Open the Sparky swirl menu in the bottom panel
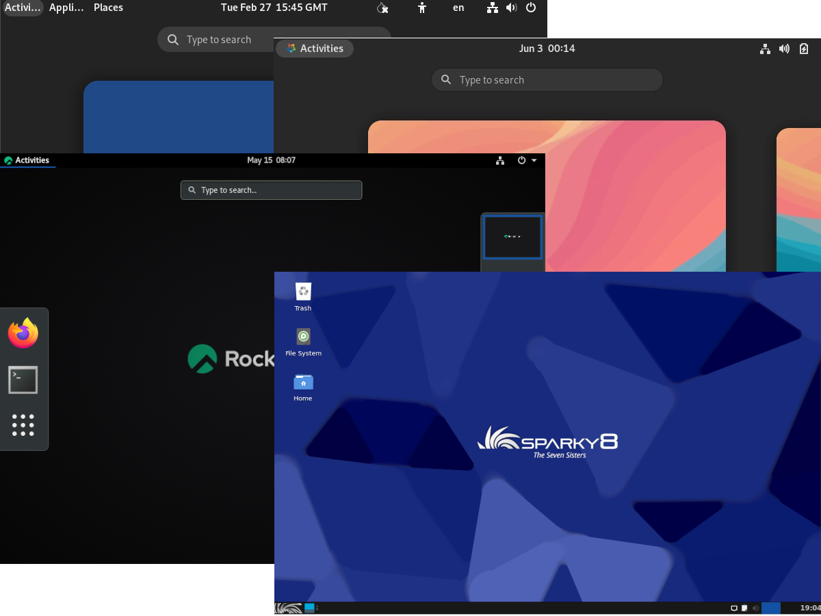The height and width of the screenshot is (616, 821). (x=288, y=608)
